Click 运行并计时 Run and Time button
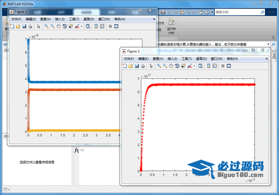279x195 pixels. click(x=171, y=26)
